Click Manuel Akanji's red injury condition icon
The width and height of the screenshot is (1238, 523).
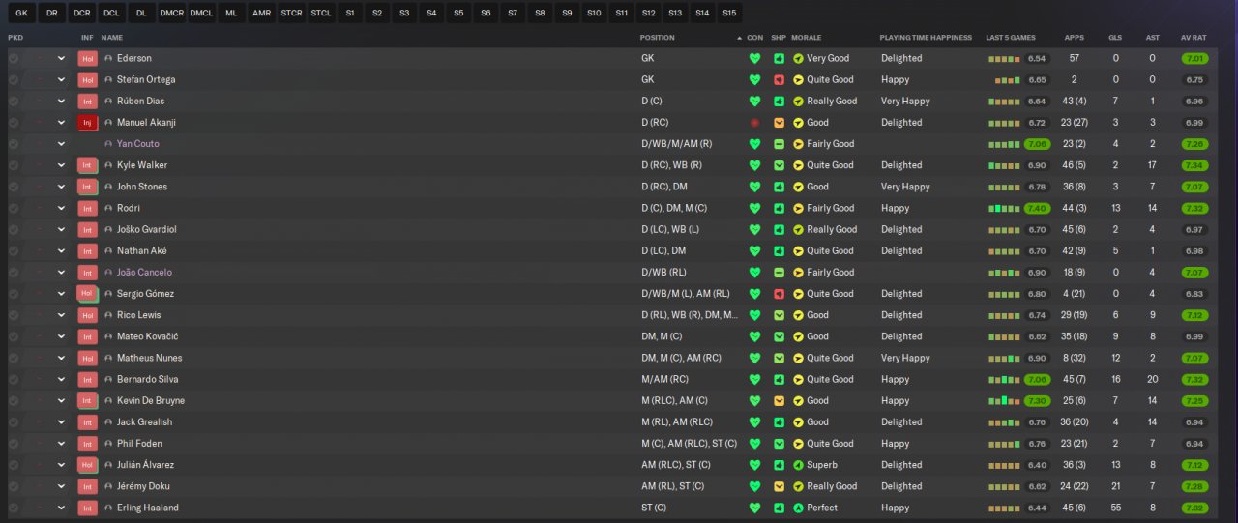coord(754,123)
